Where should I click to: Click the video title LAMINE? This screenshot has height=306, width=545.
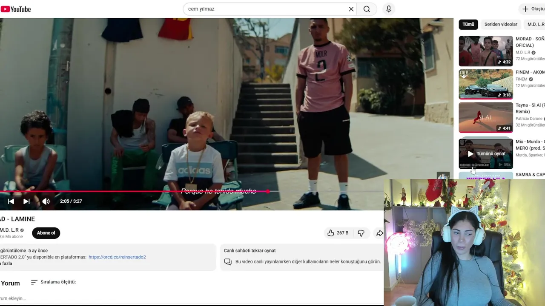pyautogui.click(x=17, y=219)
